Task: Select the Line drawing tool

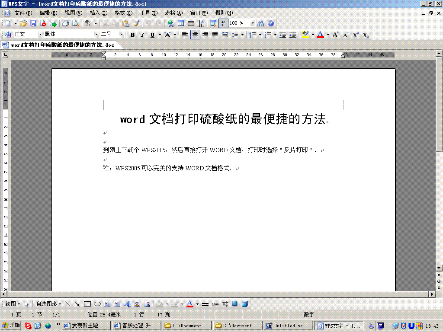Action: point(67,304)
